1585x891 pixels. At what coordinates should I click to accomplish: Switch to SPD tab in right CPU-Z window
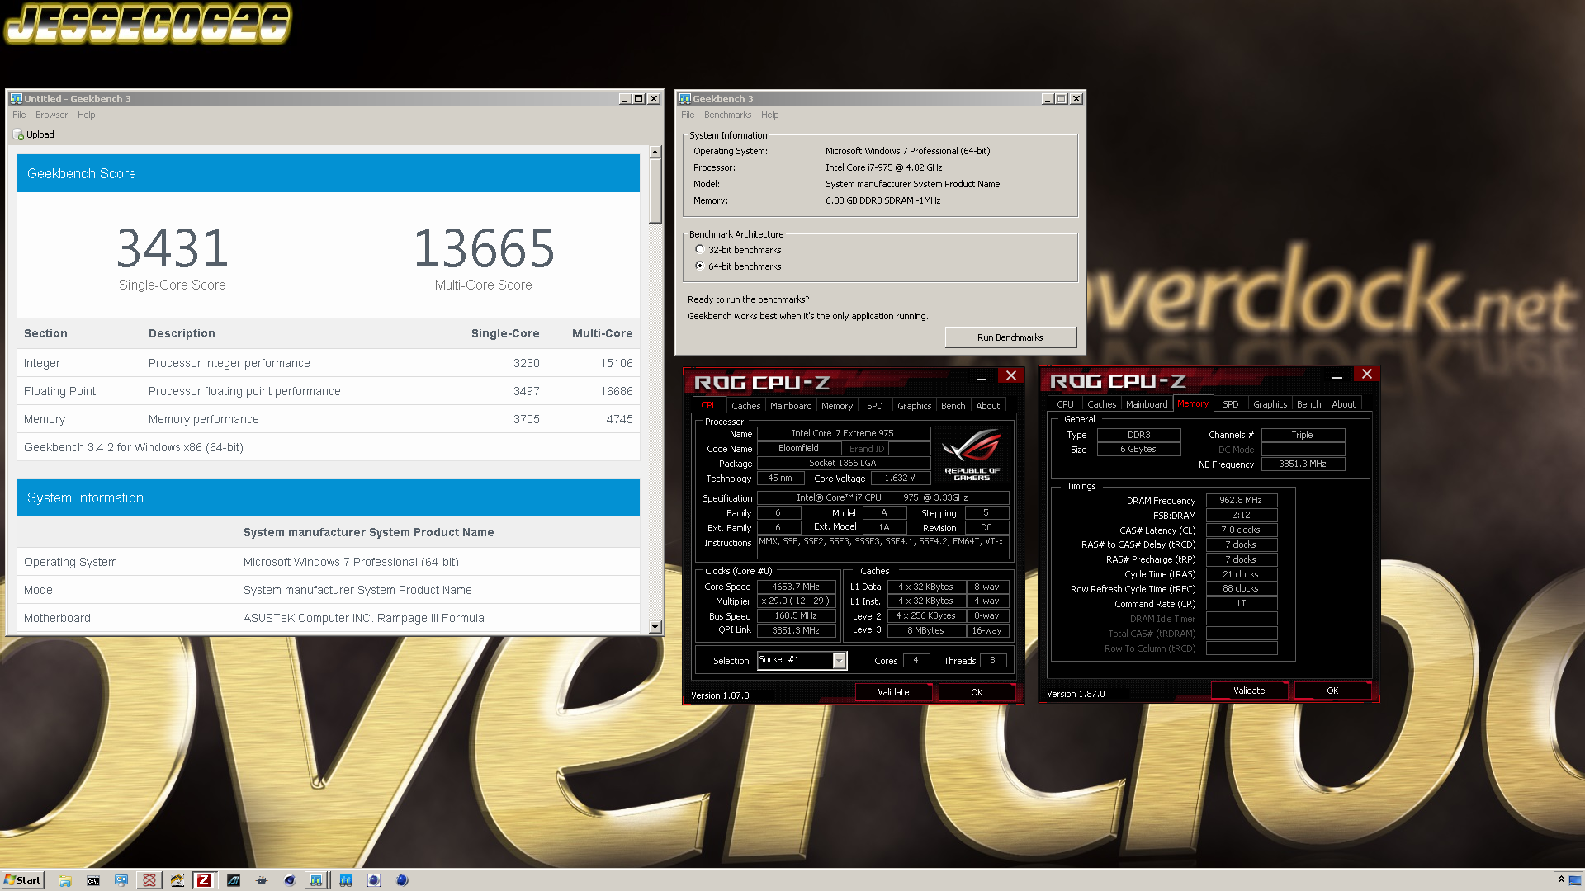pyautogui.click(x=1231, y=404)
